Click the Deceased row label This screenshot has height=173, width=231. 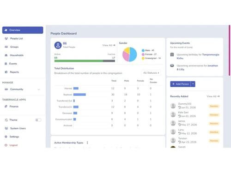(67, 113)
